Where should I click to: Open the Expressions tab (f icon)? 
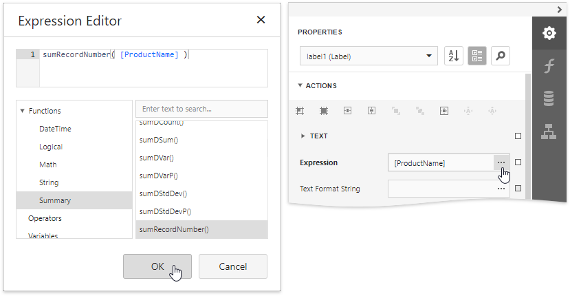[x=549, y=66]
